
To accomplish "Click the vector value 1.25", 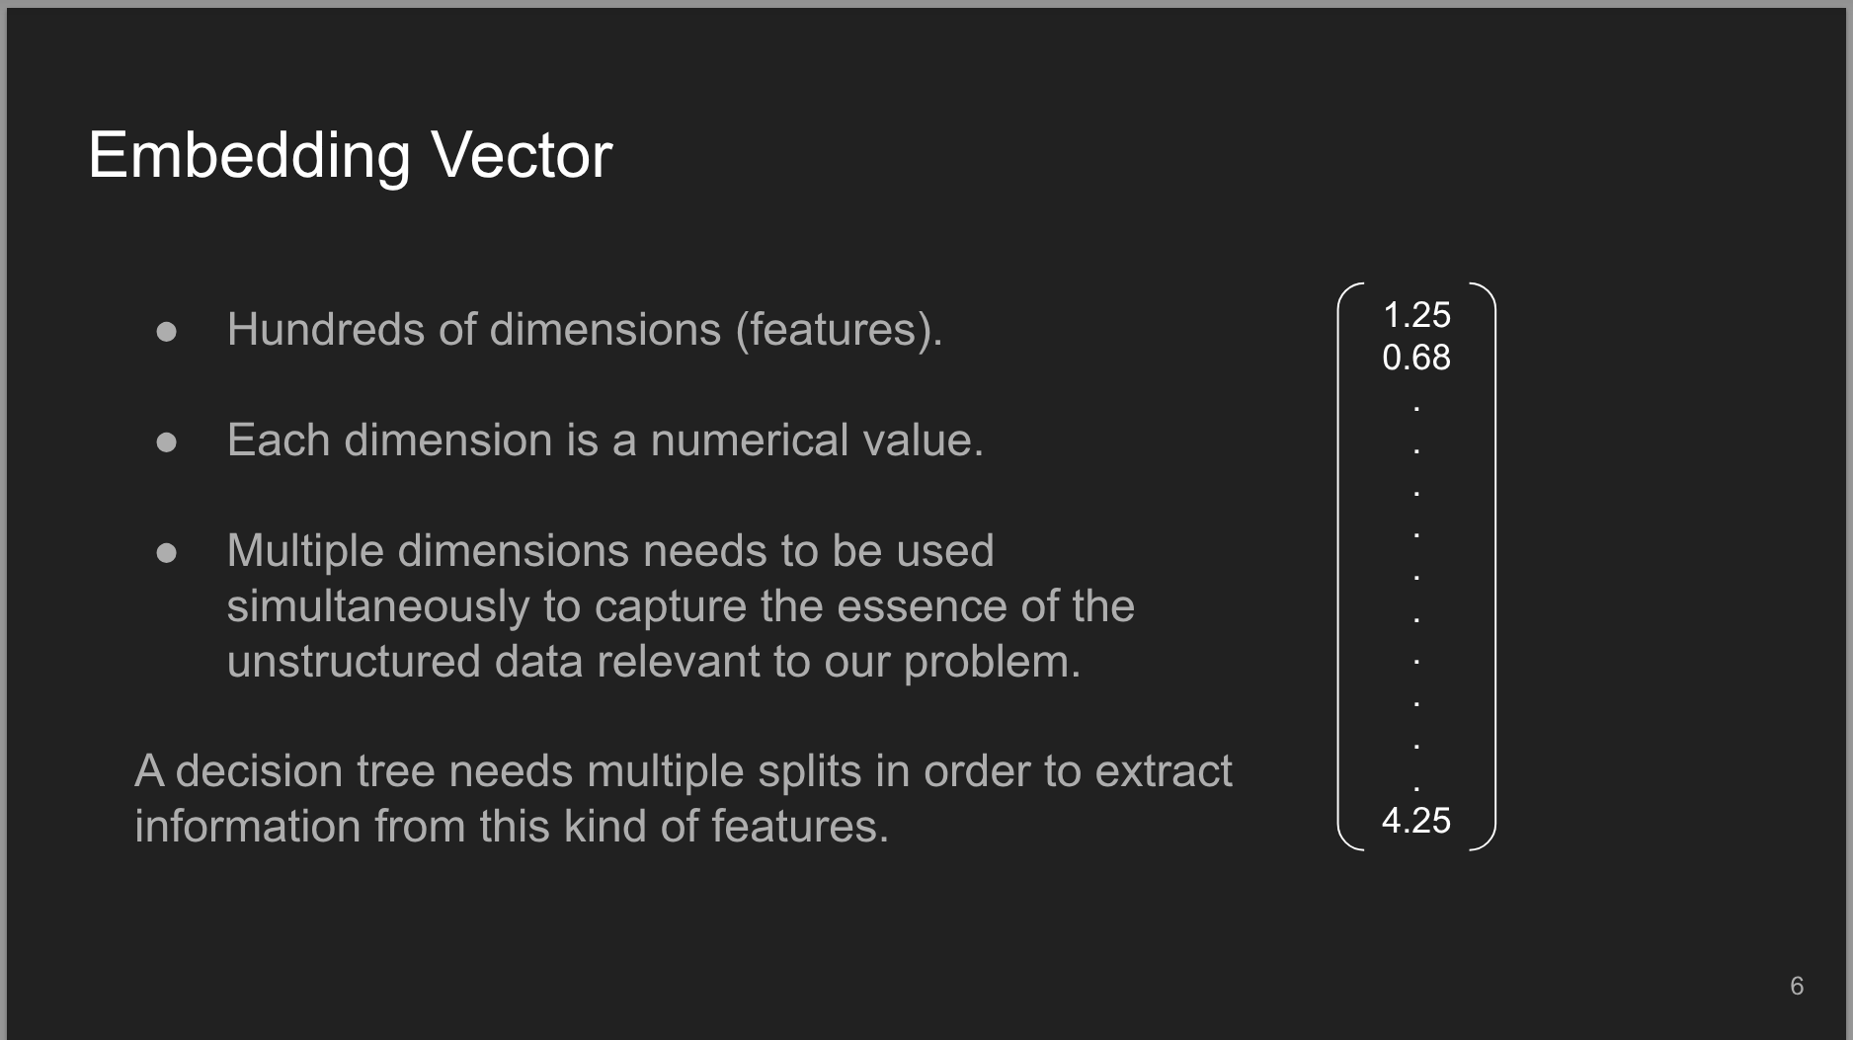I will pyautogui.click(x=1416, y=315).
